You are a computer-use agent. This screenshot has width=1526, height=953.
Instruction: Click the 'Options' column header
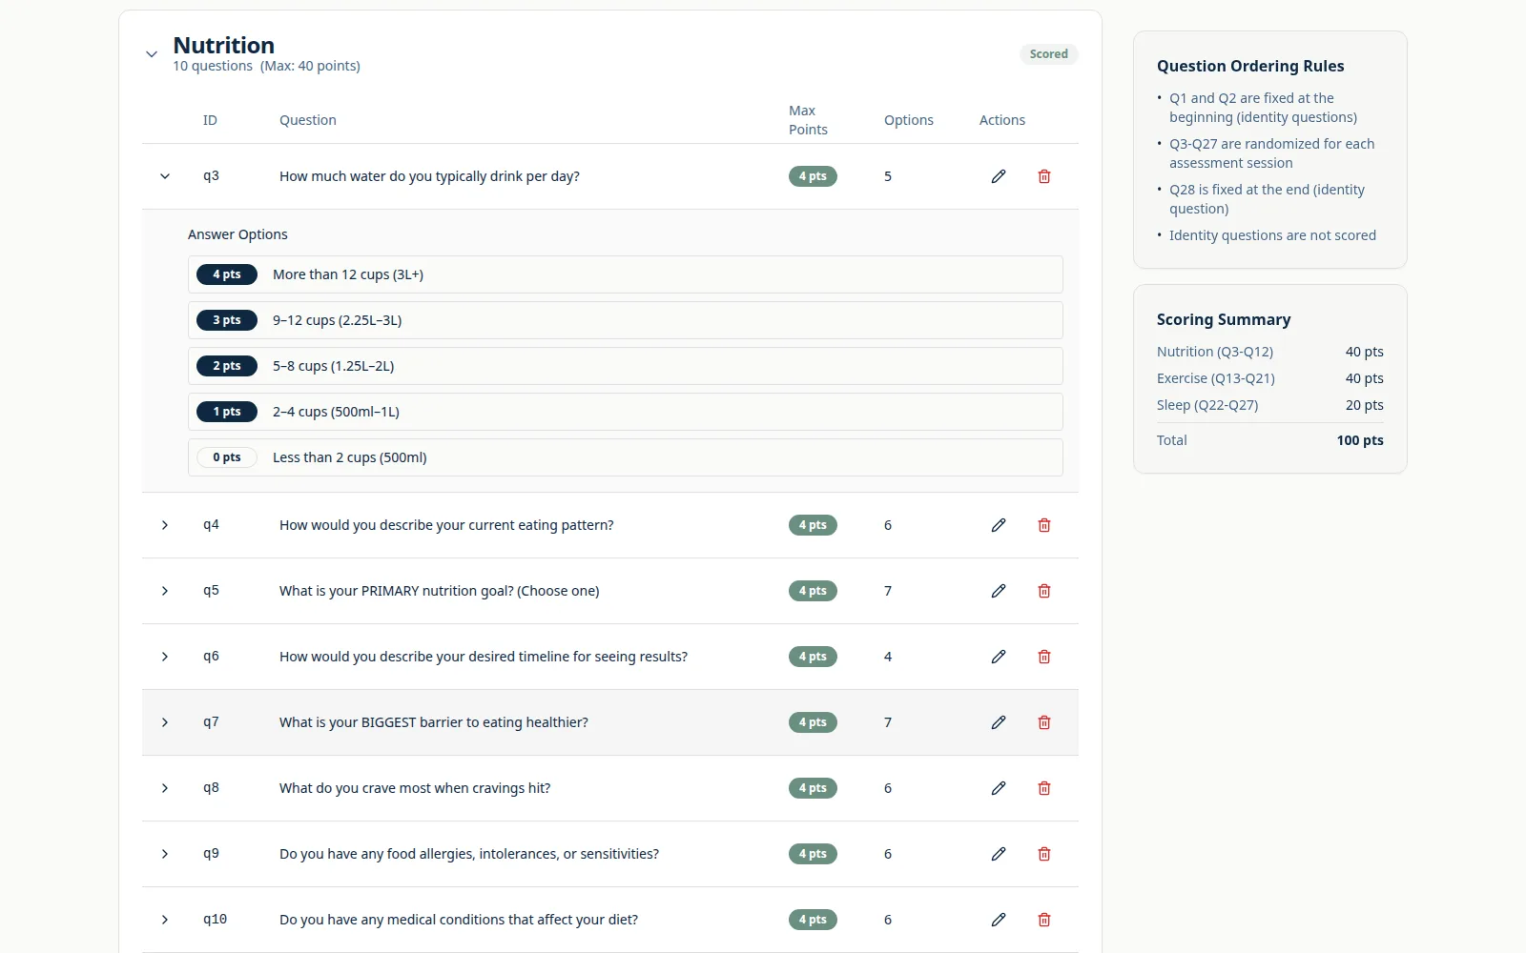click(909, 120)
